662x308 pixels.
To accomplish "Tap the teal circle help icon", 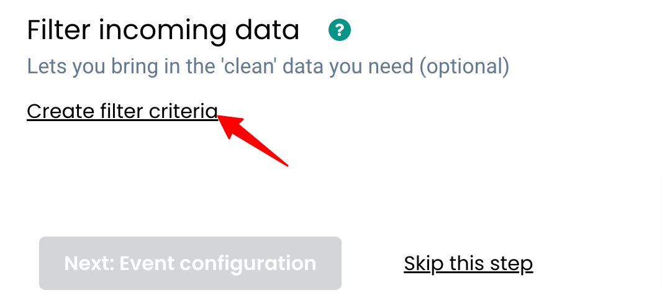I will click(340, 30).
